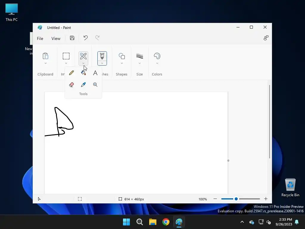Click the canvas size icon in status bar
The image size is (305, 229).
tap(120, 199)
